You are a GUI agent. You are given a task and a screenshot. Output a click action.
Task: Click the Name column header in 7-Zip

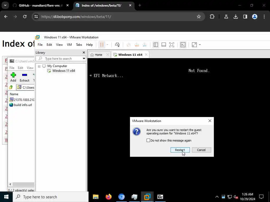14,94
